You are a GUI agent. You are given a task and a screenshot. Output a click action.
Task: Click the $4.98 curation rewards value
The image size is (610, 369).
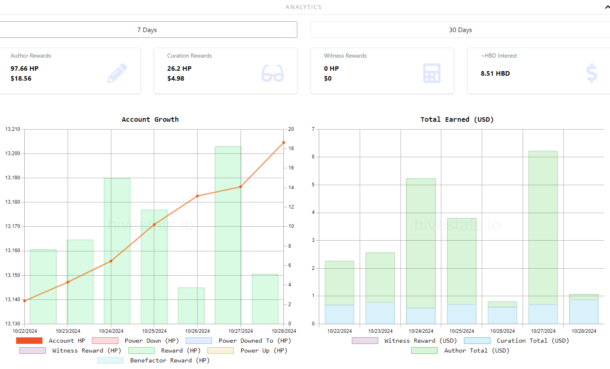(x=176, y=78)
